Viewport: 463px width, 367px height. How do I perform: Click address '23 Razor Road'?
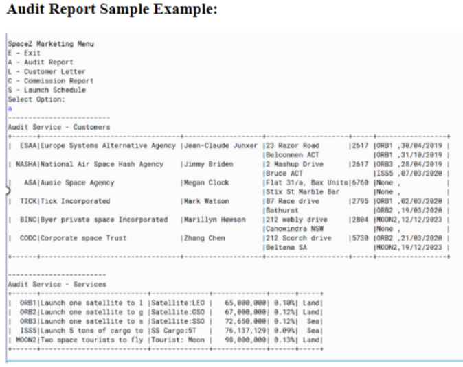pos(293,145)
